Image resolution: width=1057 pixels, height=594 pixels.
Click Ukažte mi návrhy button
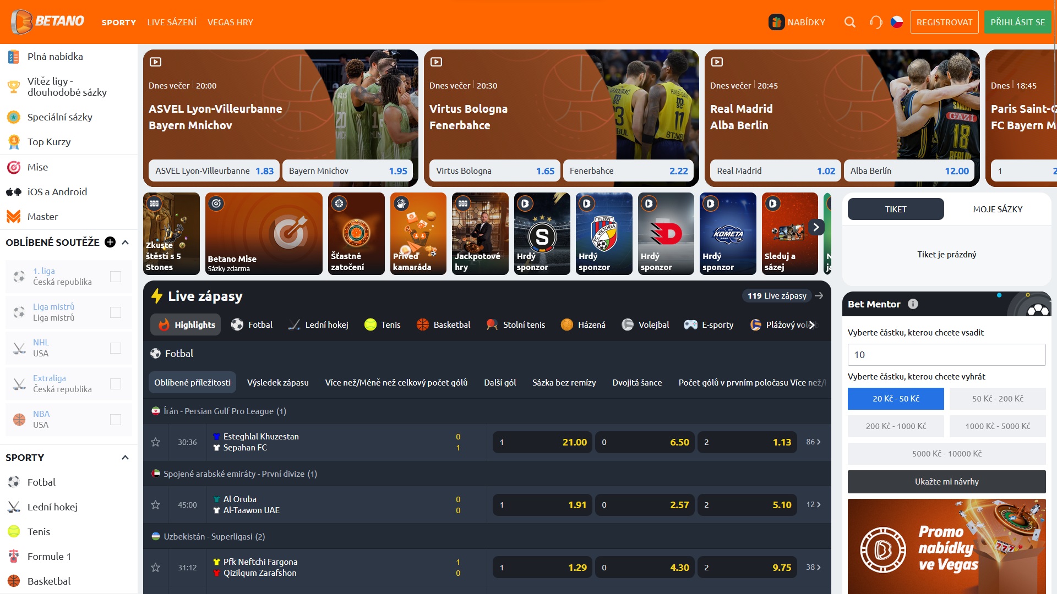point(947,482)
